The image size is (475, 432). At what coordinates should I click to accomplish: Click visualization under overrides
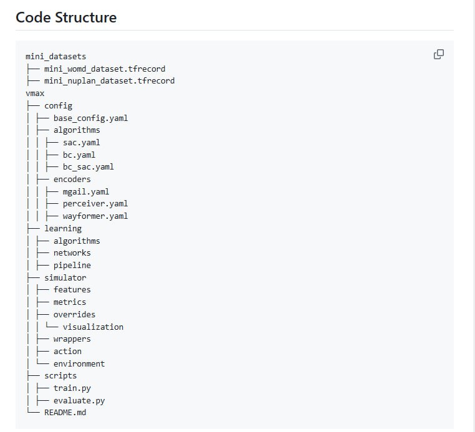[x=93, y=327]
